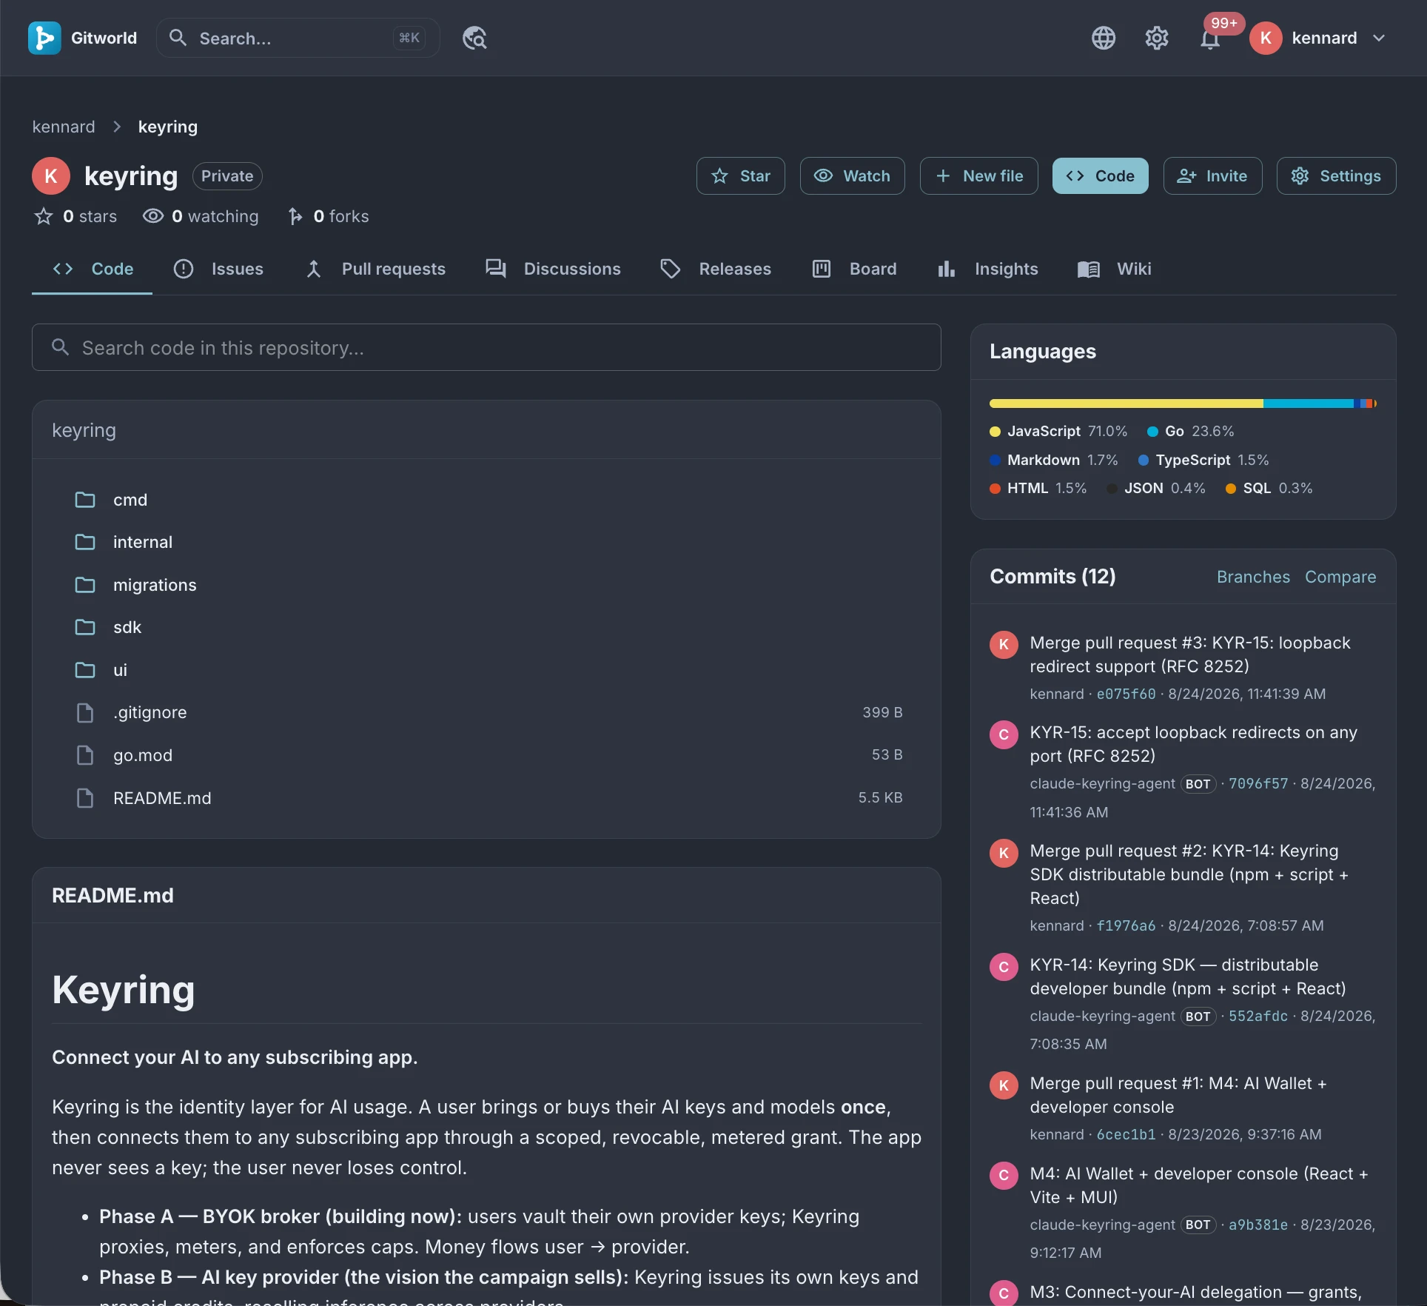
Task: Open the Compare link
Action: pyautogui.click(x=1340, y=577)
